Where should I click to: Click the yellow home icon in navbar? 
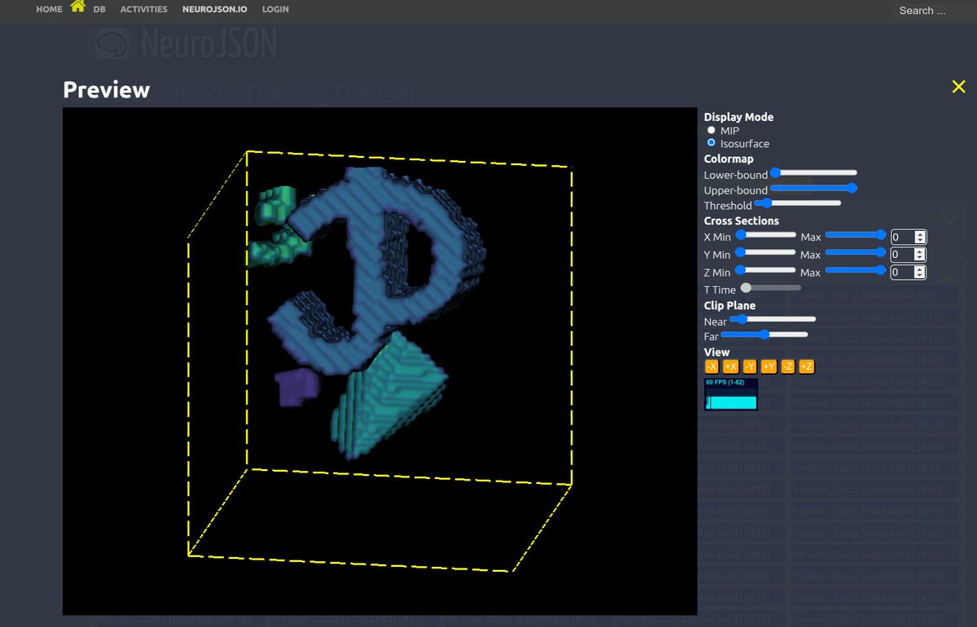(x=78, y=7)
